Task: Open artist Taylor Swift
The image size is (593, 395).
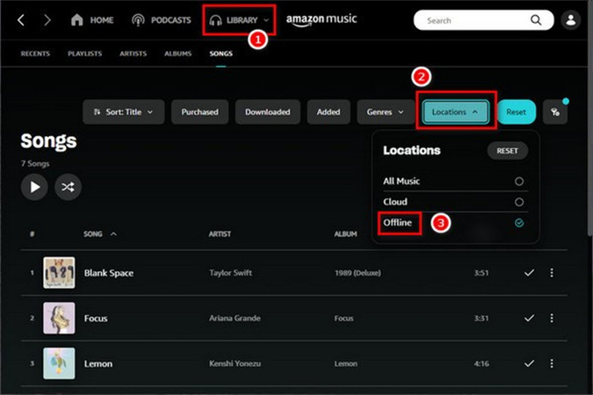Action: pyautogui.click(x=230, y=272)
